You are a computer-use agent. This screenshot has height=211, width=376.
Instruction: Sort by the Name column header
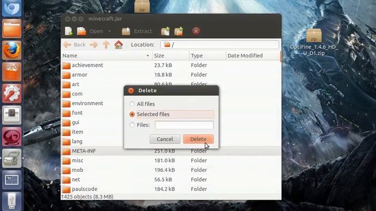106,56
